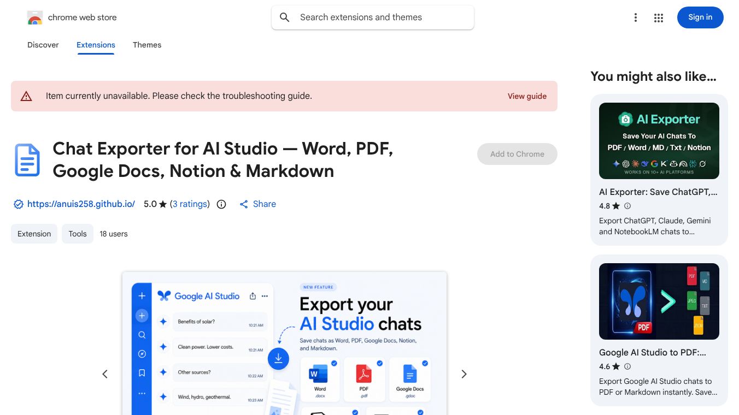The height and width of the screenshot is (415, 739).
Task: Open the Google apps grid
Action: pos(659,17)
